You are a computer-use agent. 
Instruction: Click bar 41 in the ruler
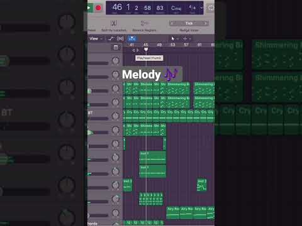131,45
